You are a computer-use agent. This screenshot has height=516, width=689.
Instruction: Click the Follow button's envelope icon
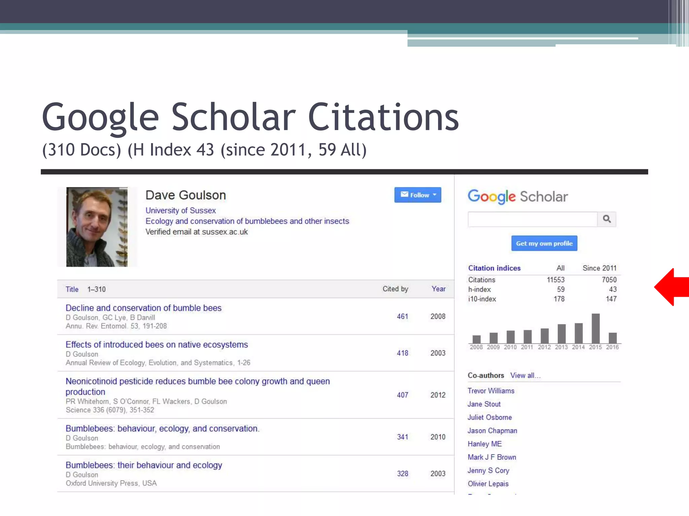pyautogui.click(x=404, y=195)
